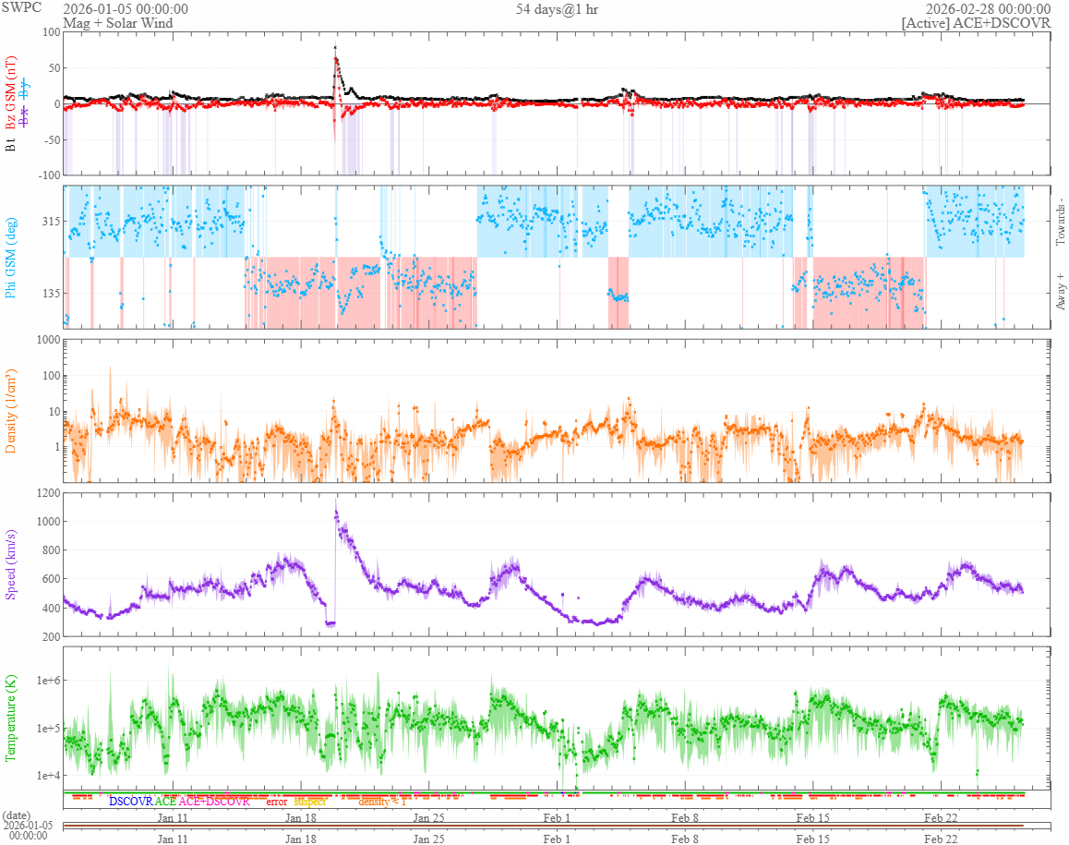Image resolution: width=1069 pixels, height=845 pixels.
Task: Click the DSCOVR legend entry
Action: [x=131, y=802]
